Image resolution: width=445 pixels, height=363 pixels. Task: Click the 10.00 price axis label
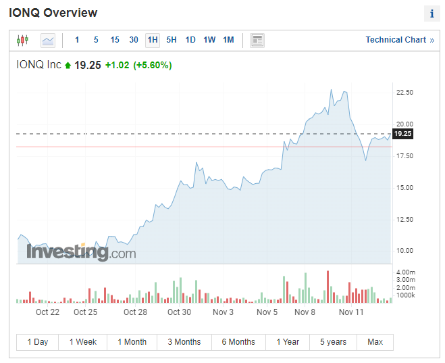[x=404, y=251]
